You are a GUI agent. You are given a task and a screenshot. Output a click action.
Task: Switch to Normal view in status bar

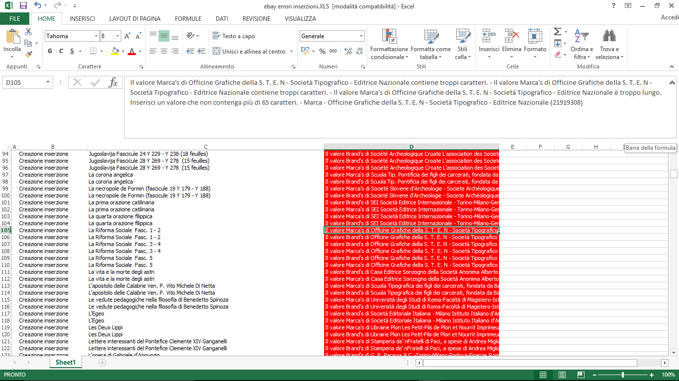543,375
